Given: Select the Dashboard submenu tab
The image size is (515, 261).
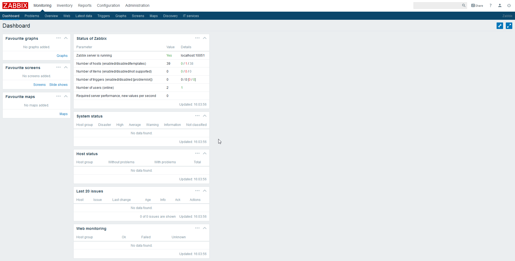Looking at the screenshot, I should pyautogui.click(x=11, y=16).
